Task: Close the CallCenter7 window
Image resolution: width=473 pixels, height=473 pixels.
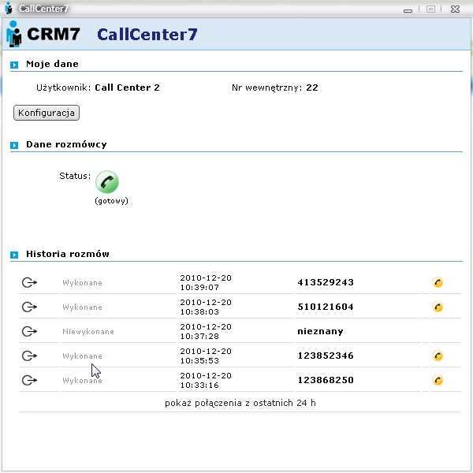Action: point(455,9)
